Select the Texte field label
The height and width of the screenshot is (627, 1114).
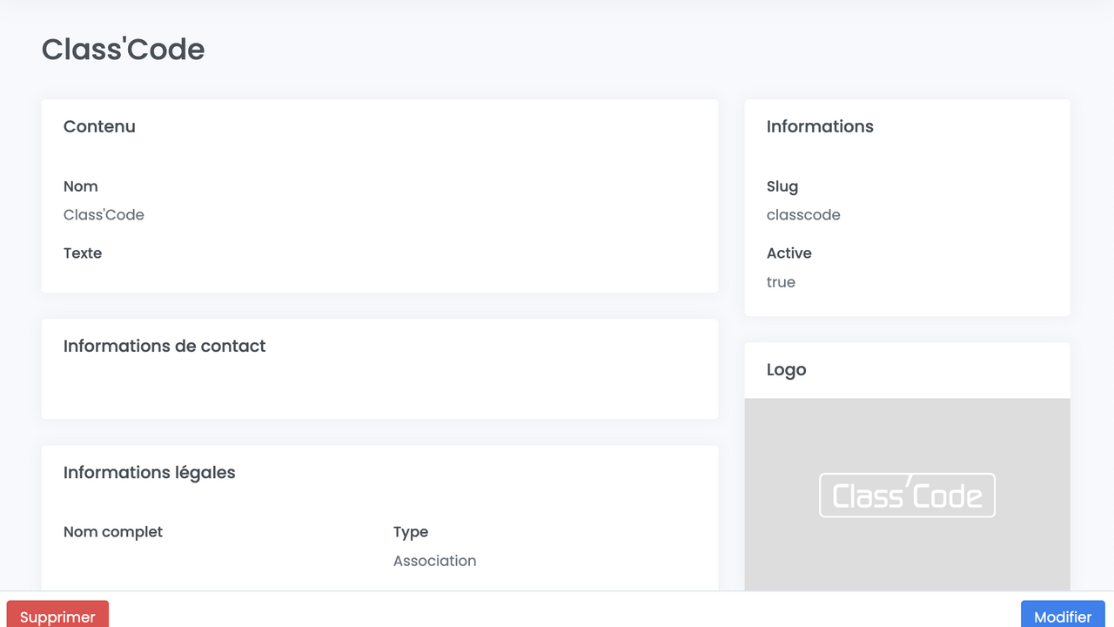pyautogui.click(x=82, y=253)
